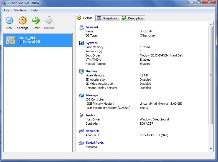Click the Details tab gear icon
This screenshot has width=218, height=162.
coord(79,18)
